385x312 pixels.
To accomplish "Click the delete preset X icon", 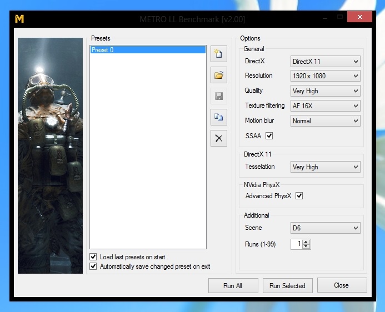I will [x=219, y=138].
